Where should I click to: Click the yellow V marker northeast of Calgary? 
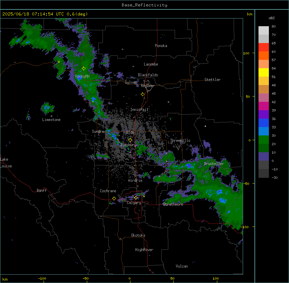(x=144, y=196)
